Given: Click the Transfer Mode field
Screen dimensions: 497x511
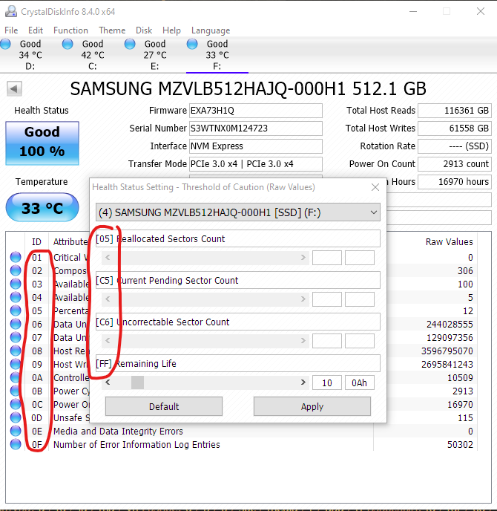Looking at the screenshot, I should click(256, 163).
